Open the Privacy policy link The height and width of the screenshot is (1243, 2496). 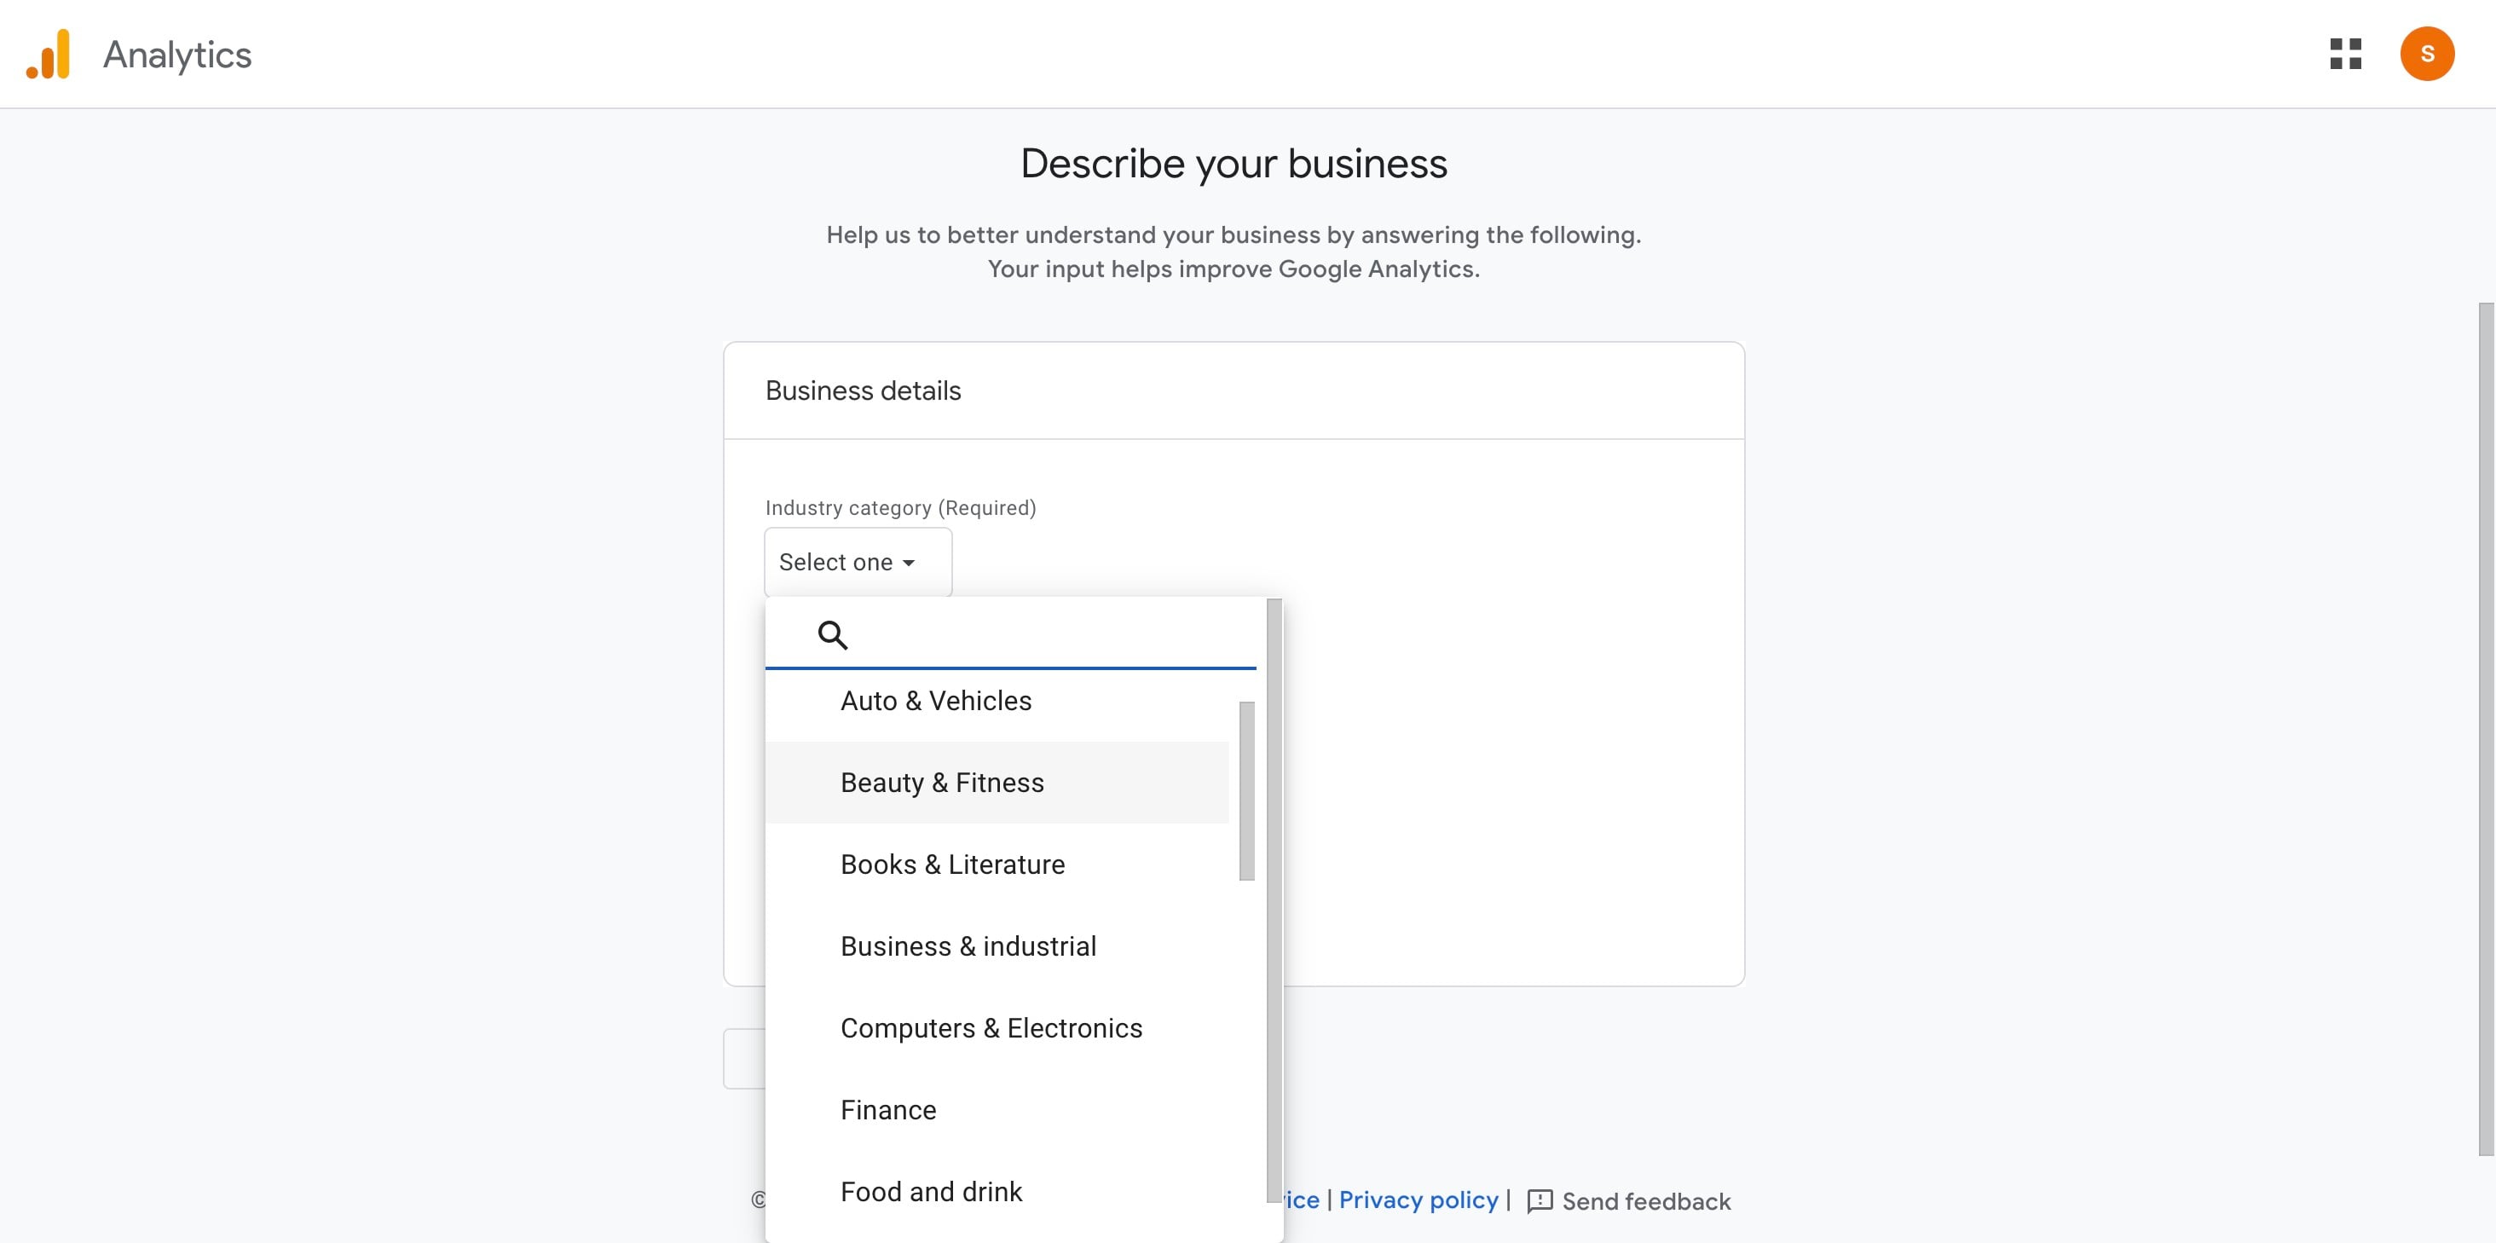point(1418,1200)
